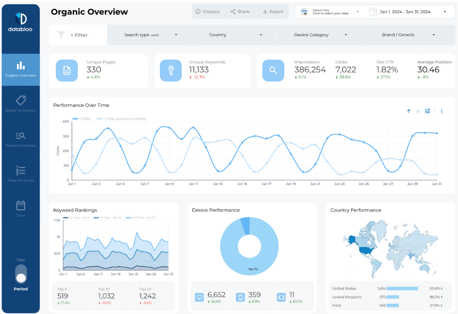The width and height of the screenshot is (458, 314).
Task: Open Brand Vs Generic tag icon
Action: (x=21, y=100)
